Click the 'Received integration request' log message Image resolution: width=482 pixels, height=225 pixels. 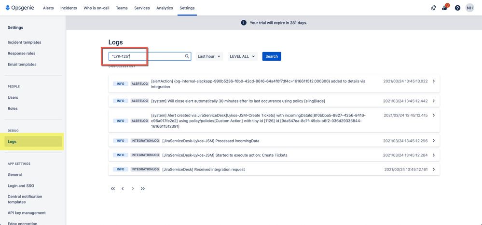pos(204,169)
